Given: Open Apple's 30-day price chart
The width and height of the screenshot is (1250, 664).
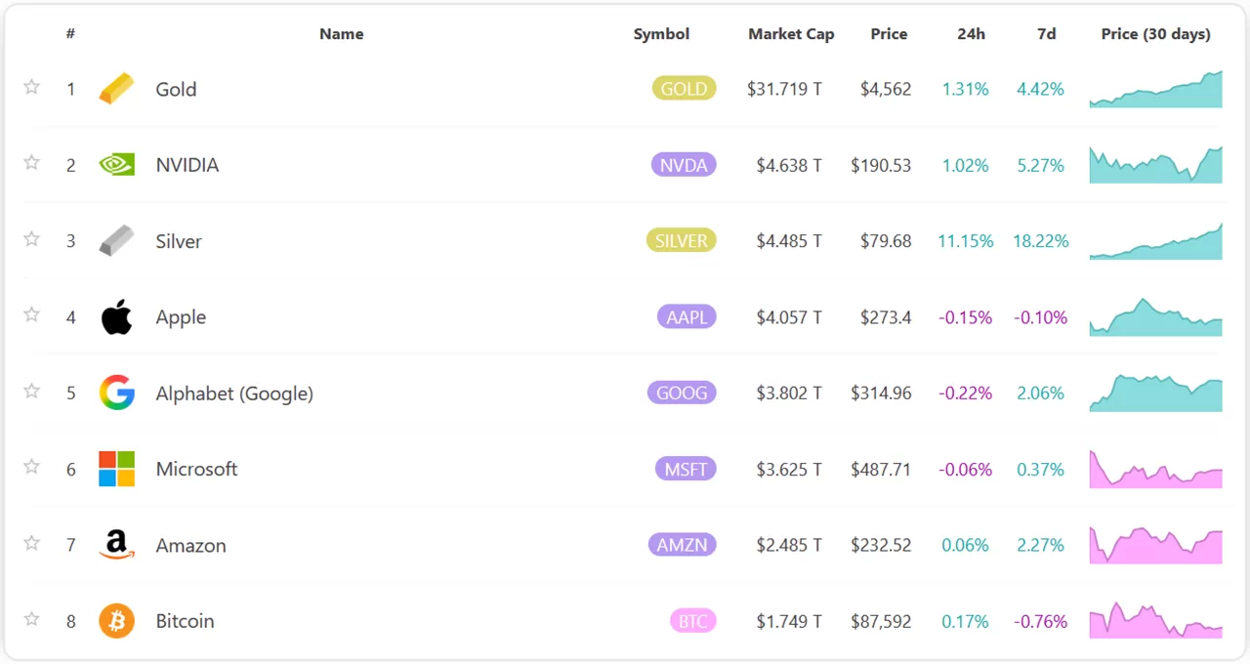Looking at the screenshot, I should click(x=1155, y=317).
